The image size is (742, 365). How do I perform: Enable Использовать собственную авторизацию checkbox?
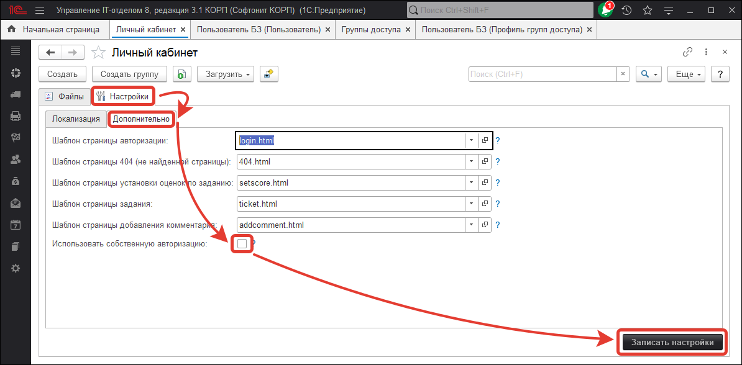click(242, 244)
